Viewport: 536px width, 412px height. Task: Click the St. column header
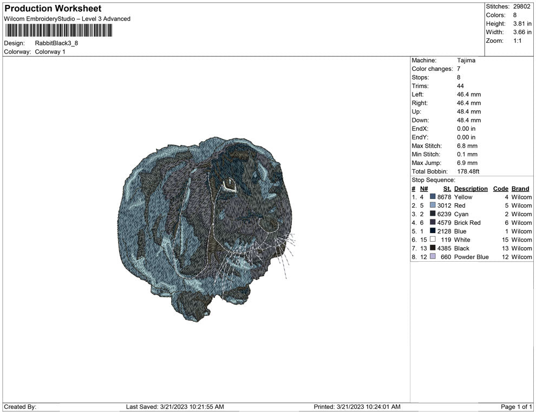tap(447, 189)
